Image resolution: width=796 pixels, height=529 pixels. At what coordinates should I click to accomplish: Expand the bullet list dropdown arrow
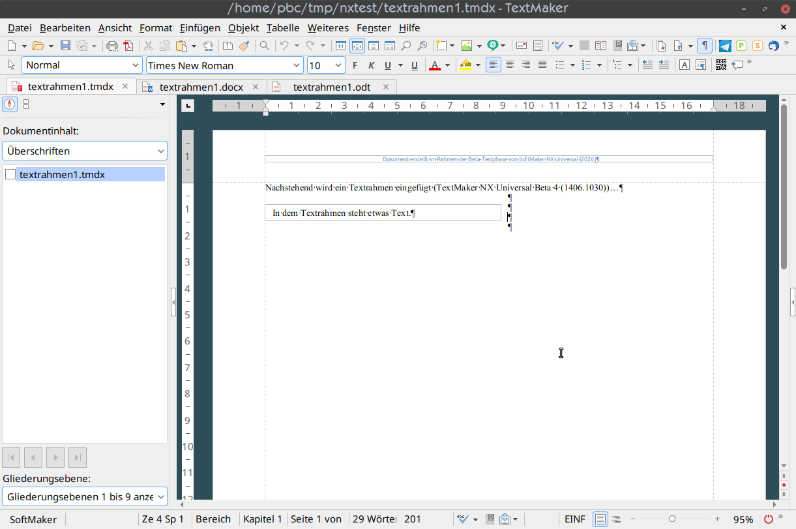pos(572,65)
